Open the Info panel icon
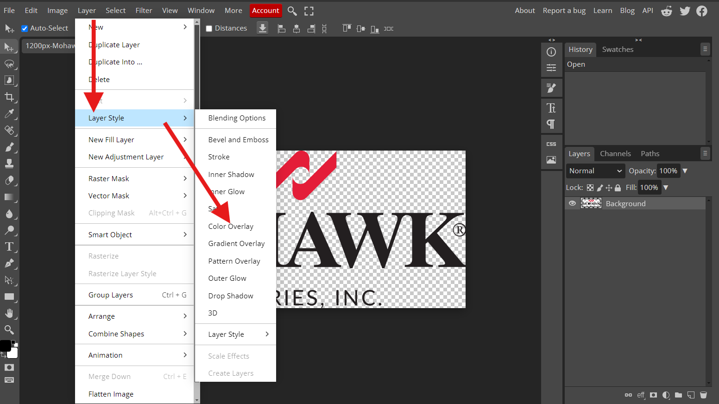 click(x=551, y=52)
